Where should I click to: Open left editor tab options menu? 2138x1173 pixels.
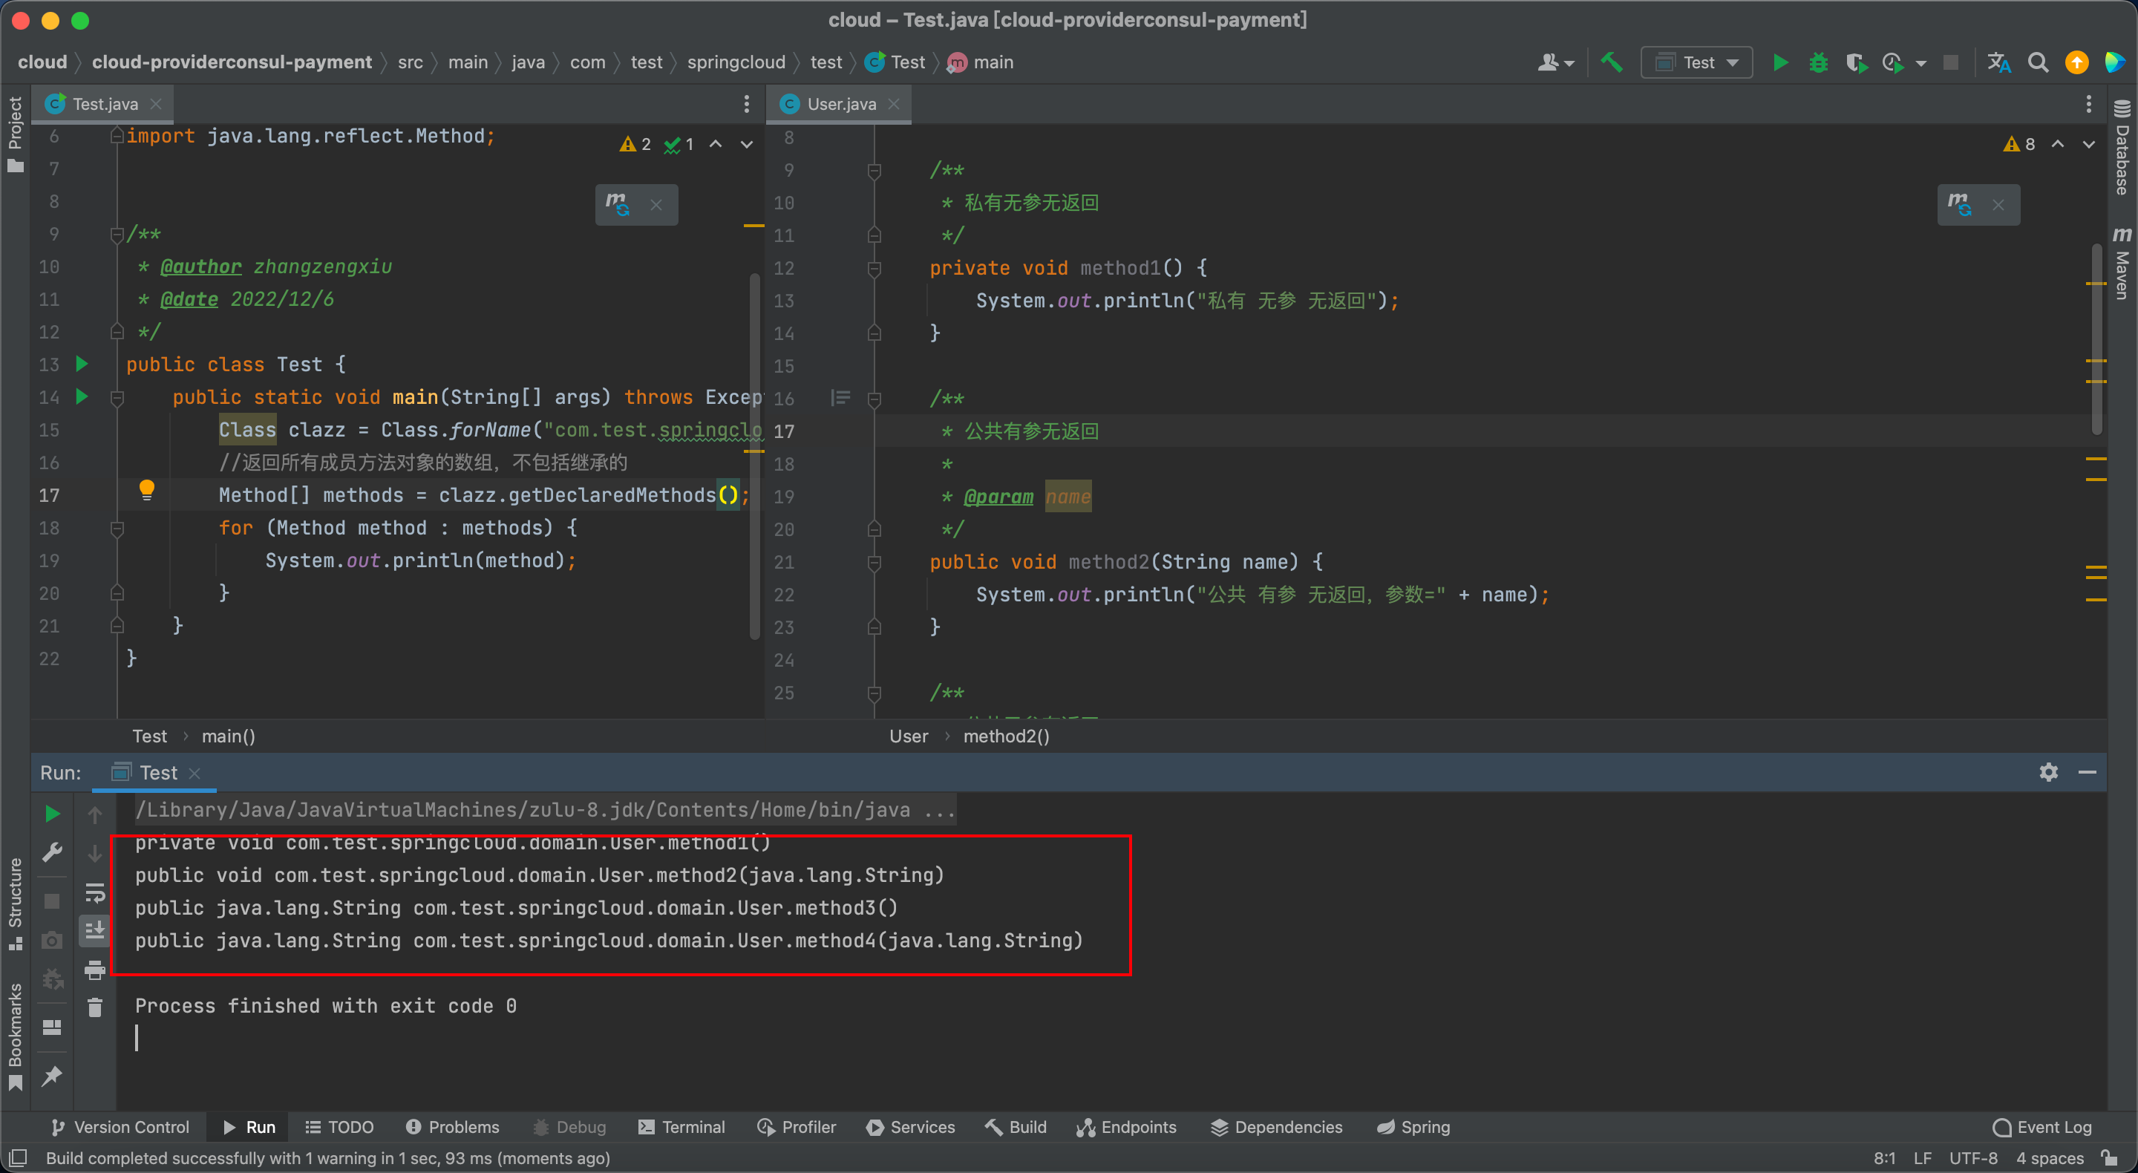coord(746,104)
